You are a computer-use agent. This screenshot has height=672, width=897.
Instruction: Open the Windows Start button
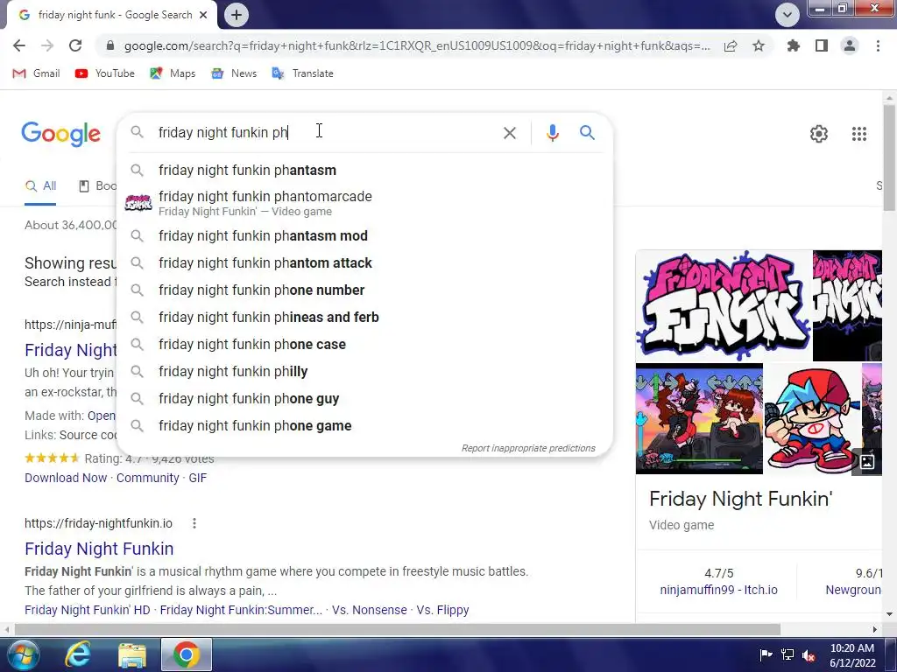click(23, 654)
